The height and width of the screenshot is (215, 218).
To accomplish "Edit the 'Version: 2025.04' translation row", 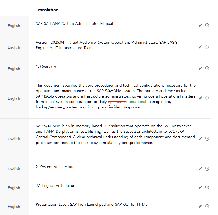I will coord(200,47).
